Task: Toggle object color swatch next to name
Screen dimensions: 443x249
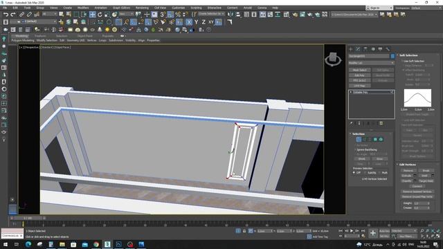Action: [392, 56]
